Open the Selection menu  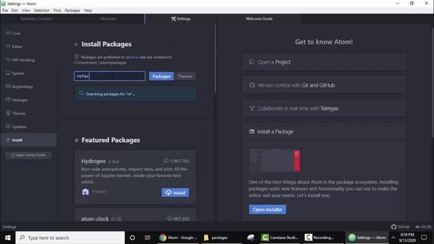coord(42,11)
